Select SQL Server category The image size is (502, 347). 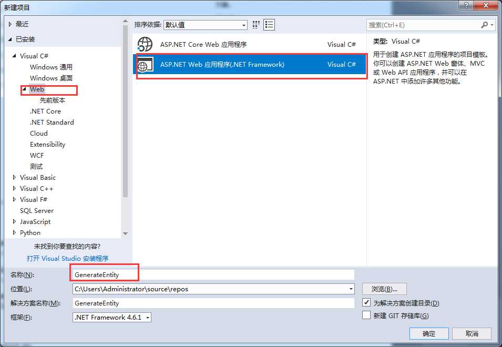(x=37, y=211)
